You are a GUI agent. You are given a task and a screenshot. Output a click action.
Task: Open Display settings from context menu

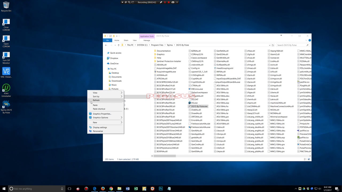tap(106, 127)
